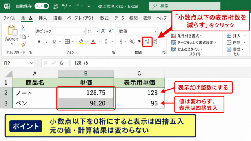Switch to the データ tab
Viewport: 251px width, 141px height.
[x=119, y=18]
